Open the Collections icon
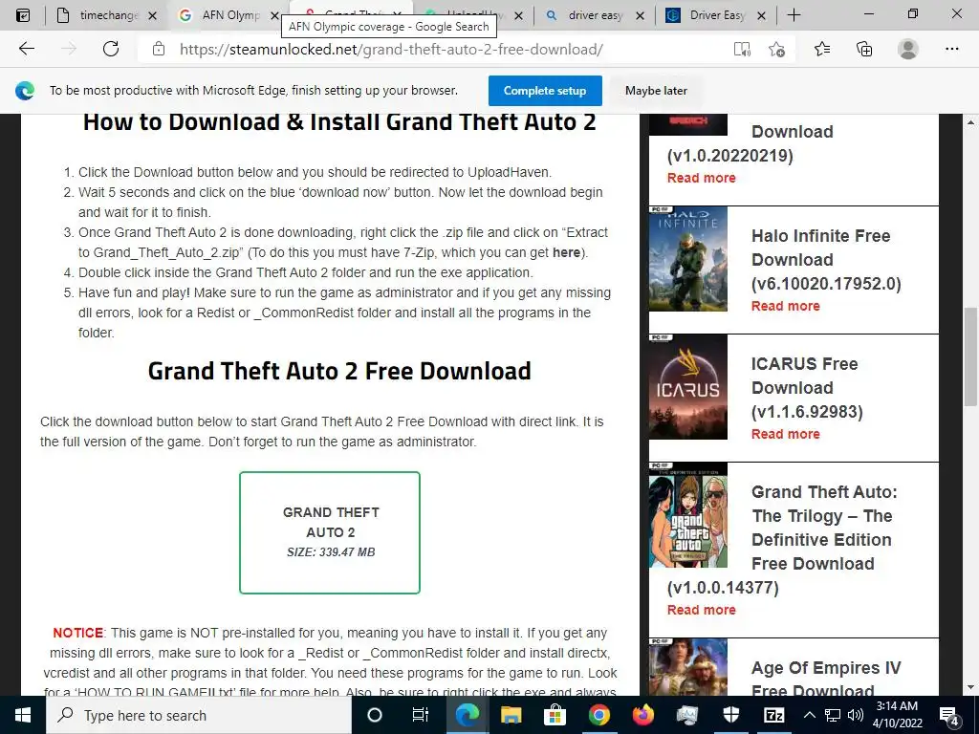Image resolution: width=979 pixels, height=734 pixels. pos(864,49)
